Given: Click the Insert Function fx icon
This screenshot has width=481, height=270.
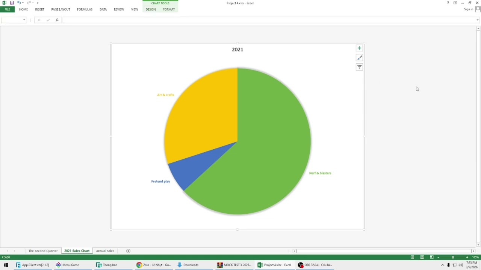Looking at the screenshot, I should 57,20.
